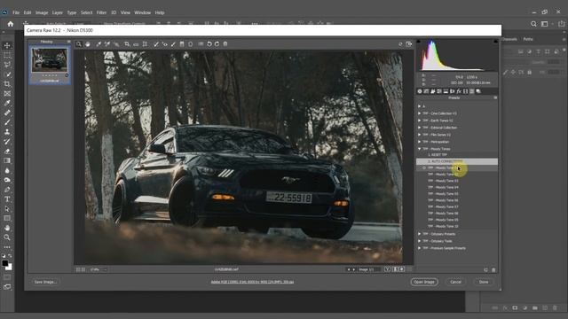Rotate image counterclockwise
Image resolution: width=568 pixels, height=319 pixels.
click(209, 44)
